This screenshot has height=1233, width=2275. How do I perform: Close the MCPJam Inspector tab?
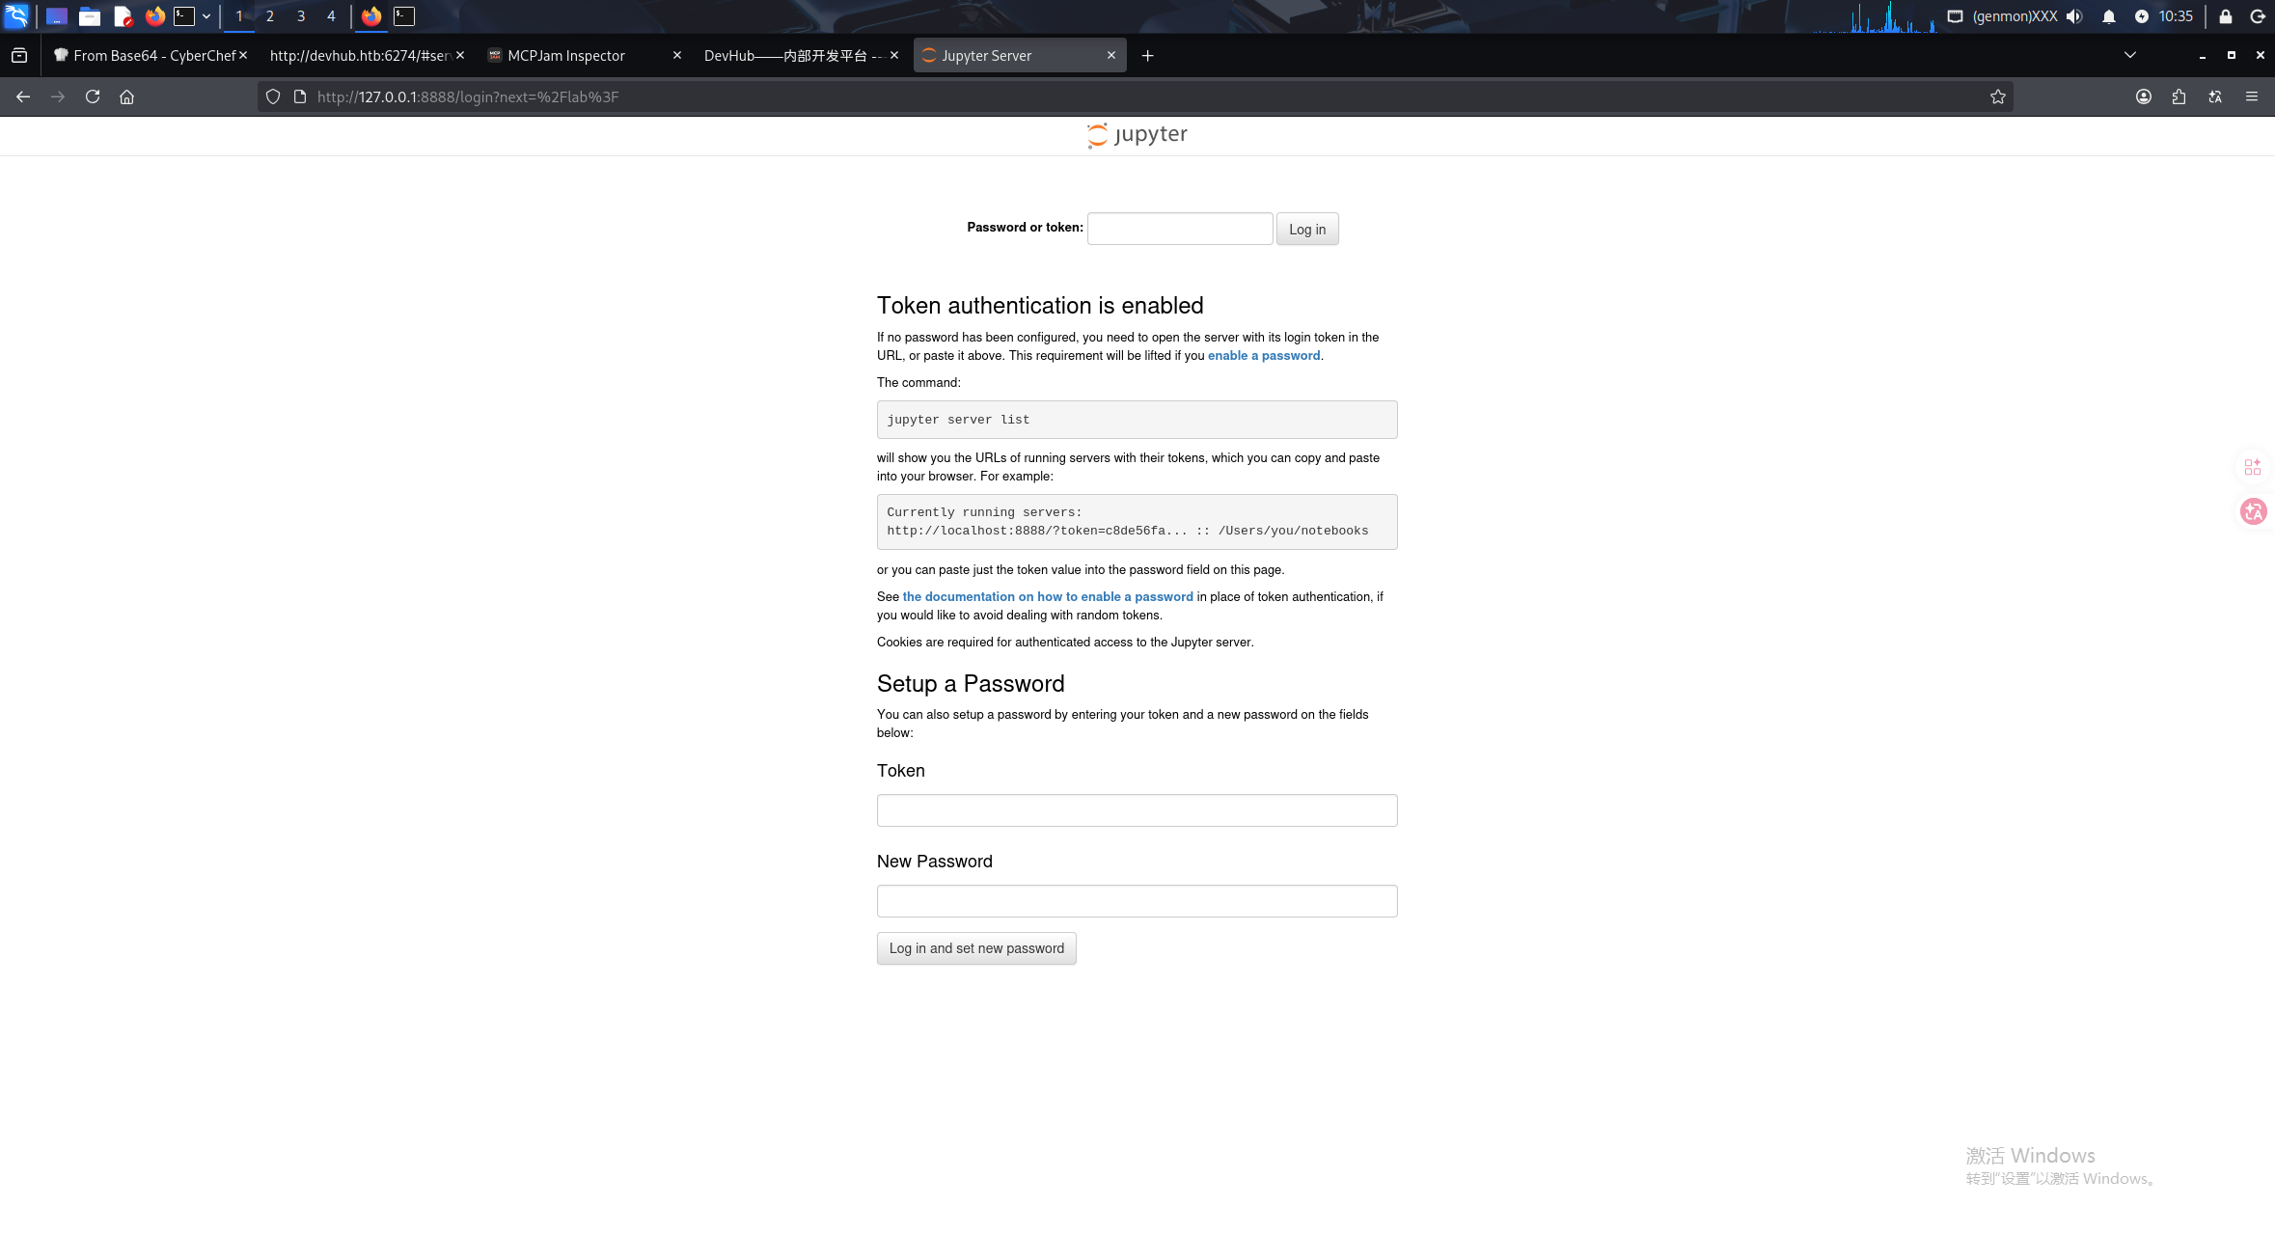(x=677, y=56)
